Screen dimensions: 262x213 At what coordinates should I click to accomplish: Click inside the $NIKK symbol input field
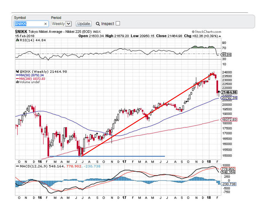click(28, 24)
